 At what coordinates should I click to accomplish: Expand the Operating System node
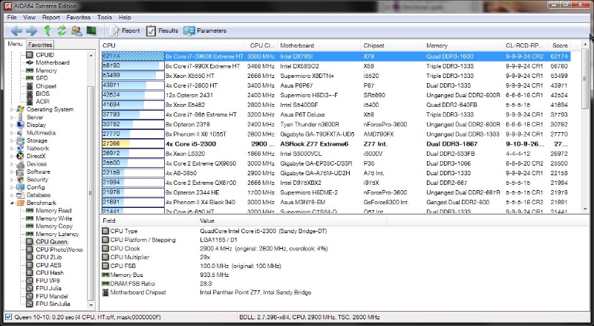[11, 110]
